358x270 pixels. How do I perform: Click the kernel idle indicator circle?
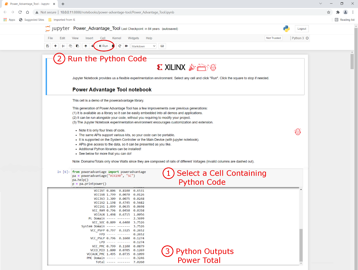[x=307, y=38]
